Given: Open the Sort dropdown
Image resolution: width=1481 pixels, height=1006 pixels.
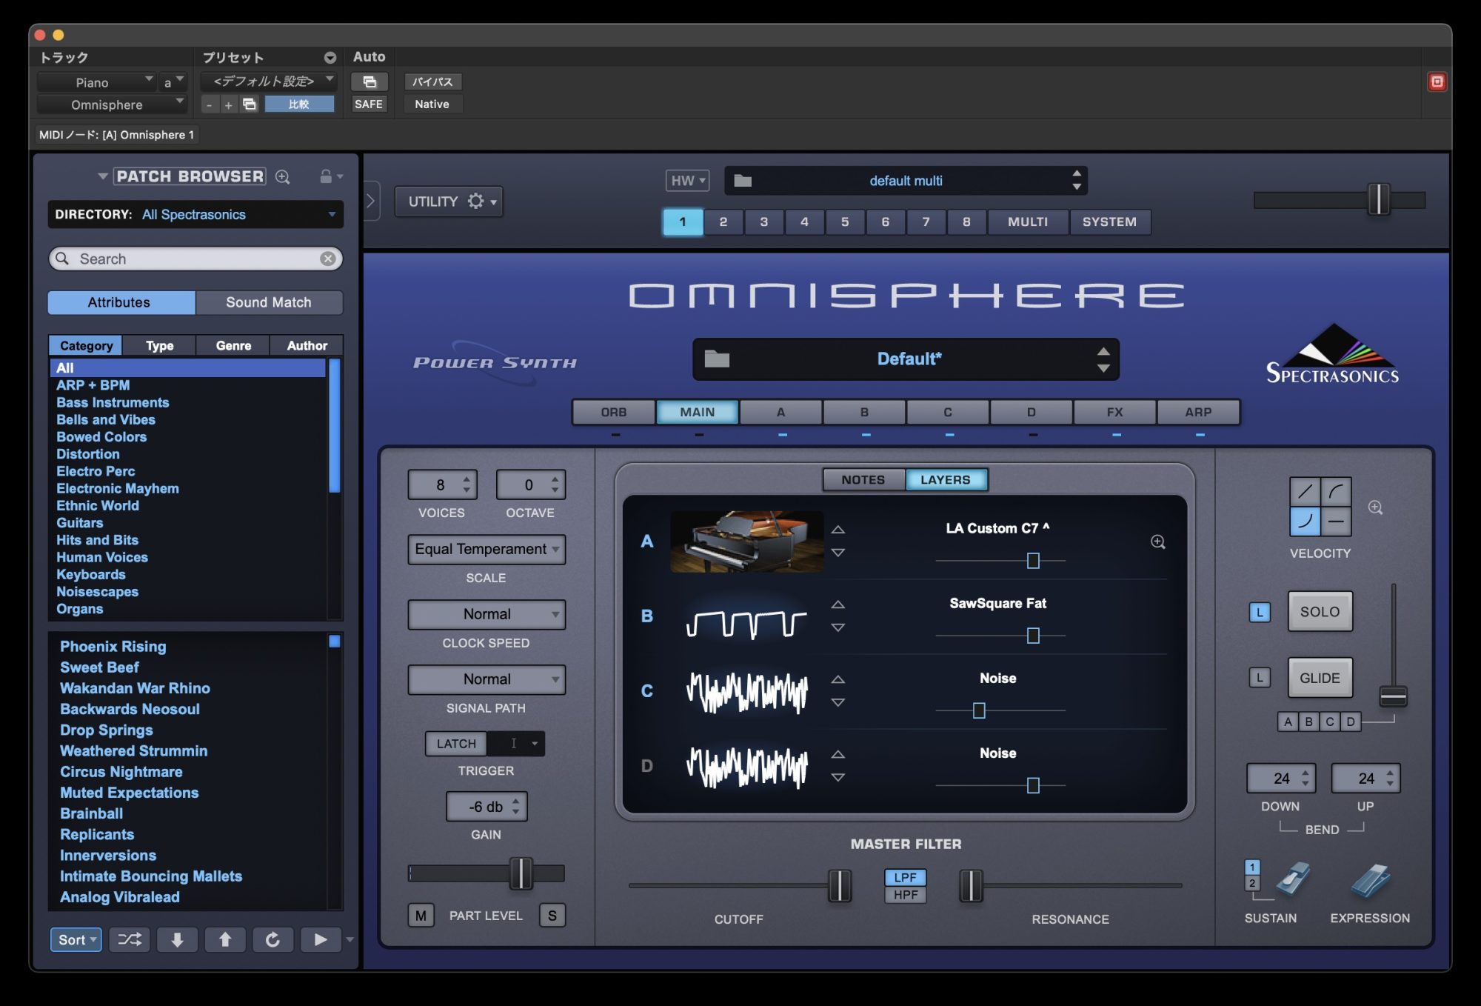Looking at the screenshot, I should [x=76, y=939].
